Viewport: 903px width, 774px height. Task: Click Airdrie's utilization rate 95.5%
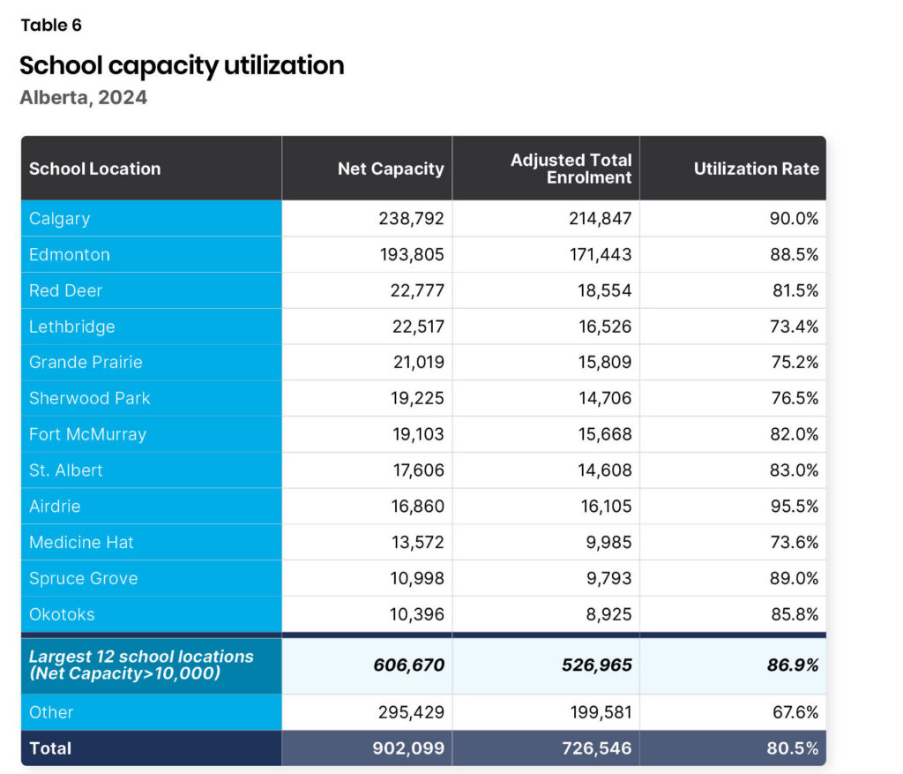pyautogui.click(x=793, y=507)
